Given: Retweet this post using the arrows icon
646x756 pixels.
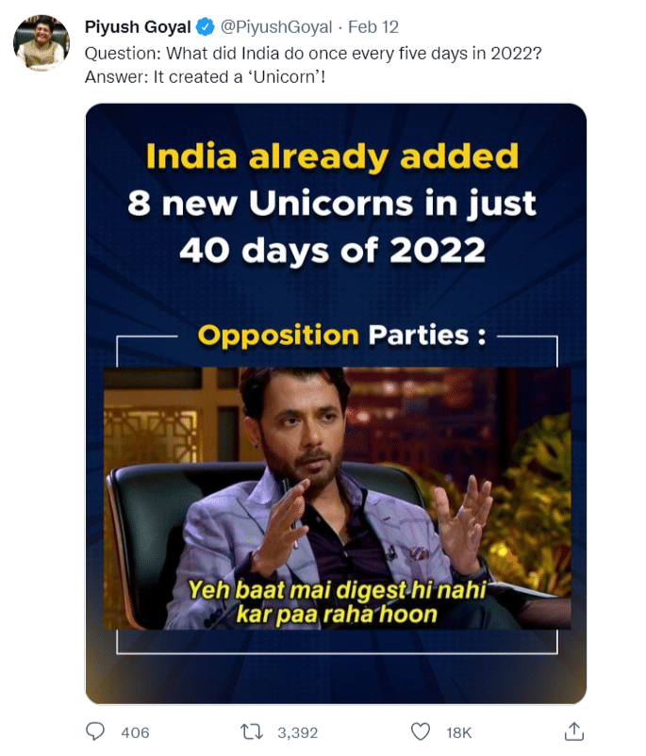Looking at the screenshot, I should 252,731.
